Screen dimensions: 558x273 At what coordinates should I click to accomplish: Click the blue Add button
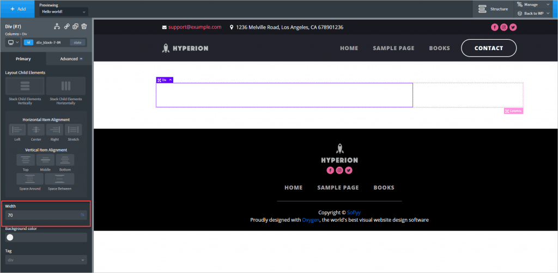coord(18,9)
